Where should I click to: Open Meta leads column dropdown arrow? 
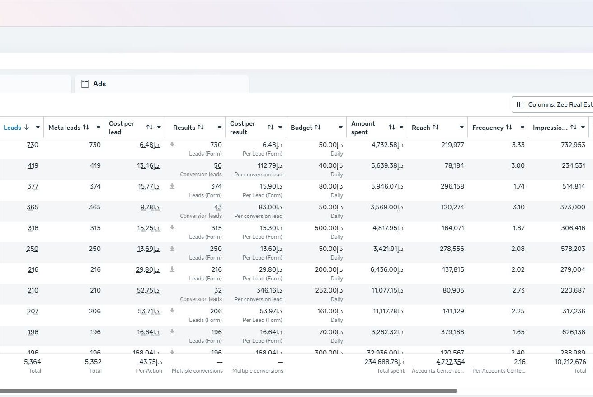[98, 128]
